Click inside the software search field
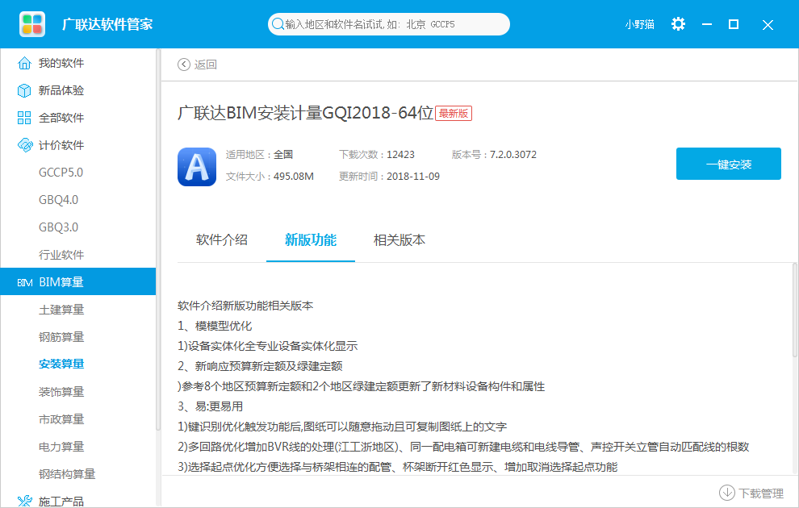 coord(389,24)
